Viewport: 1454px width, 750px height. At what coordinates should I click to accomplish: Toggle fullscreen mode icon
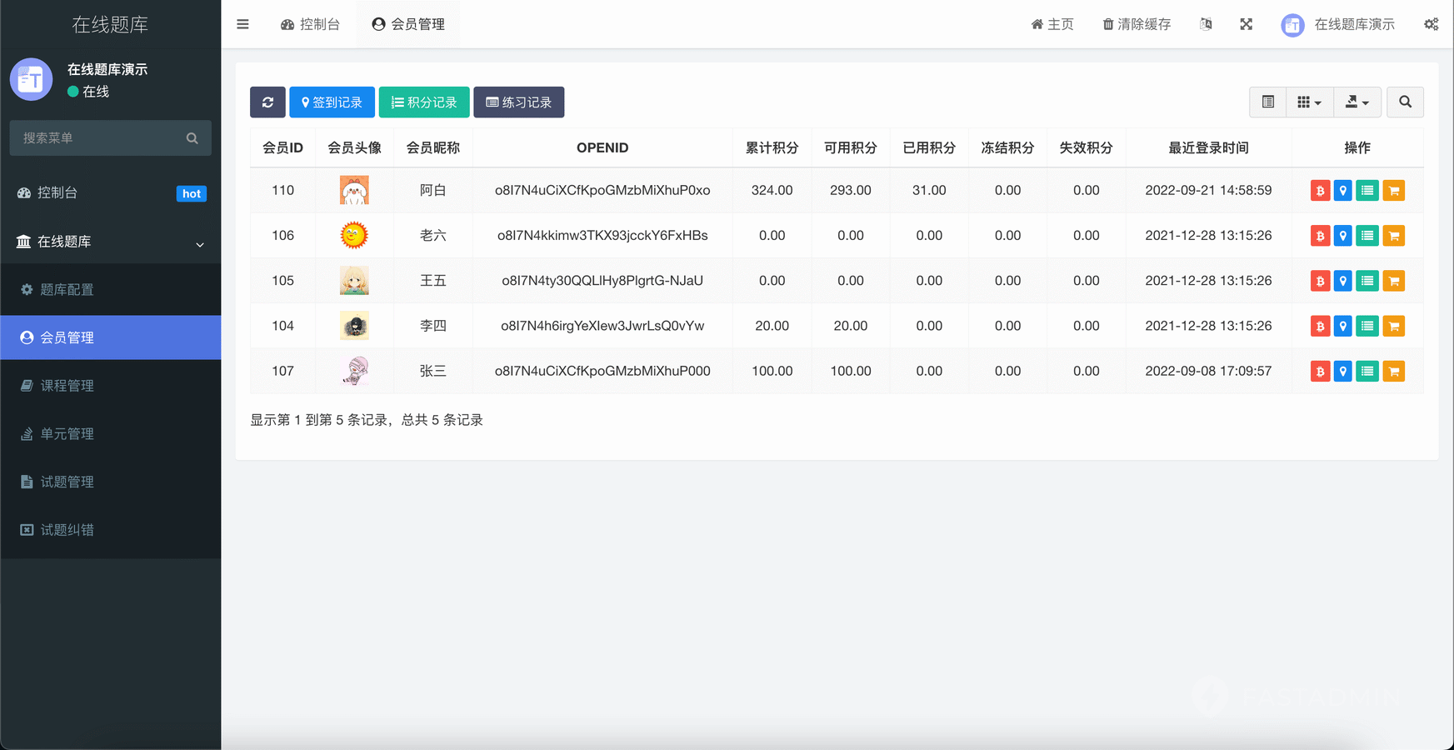point(1246,24)
